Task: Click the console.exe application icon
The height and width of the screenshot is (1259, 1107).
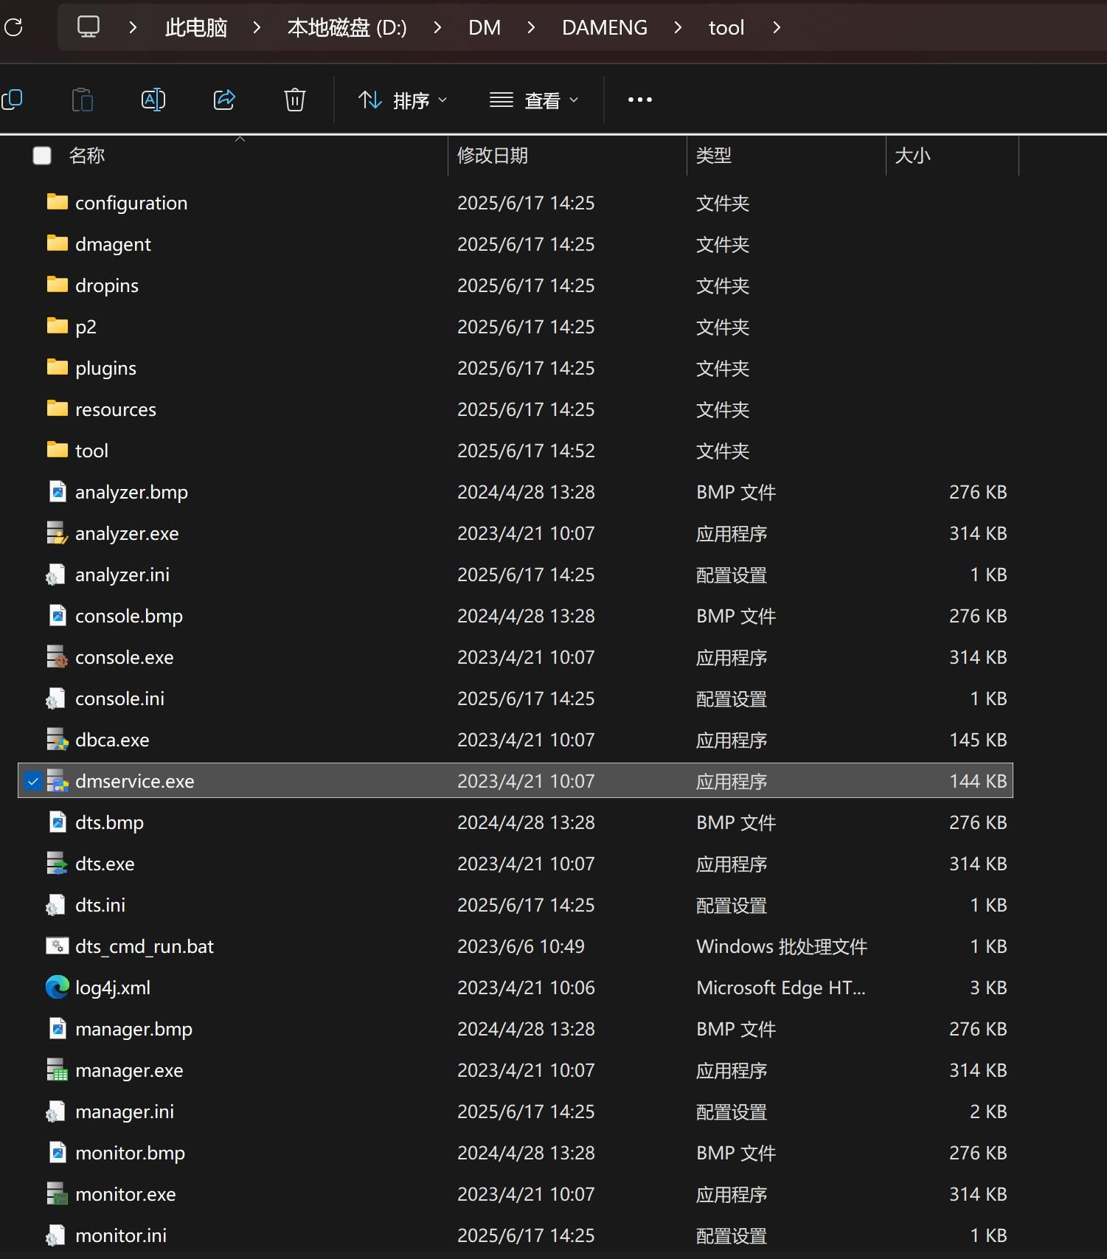Action: pos(58,656)
